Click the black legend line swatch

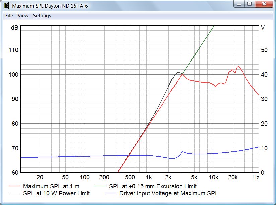point(14,193)
